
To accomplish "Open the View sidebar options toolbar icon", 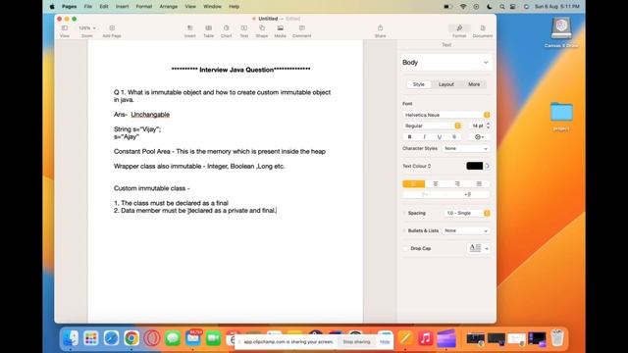I will pyautogui.click(x=65, y=28).
